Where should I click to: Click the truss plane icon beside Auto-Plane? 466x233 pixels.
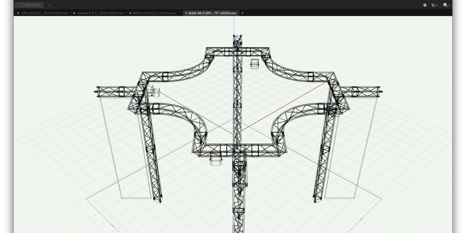point(49,5)
